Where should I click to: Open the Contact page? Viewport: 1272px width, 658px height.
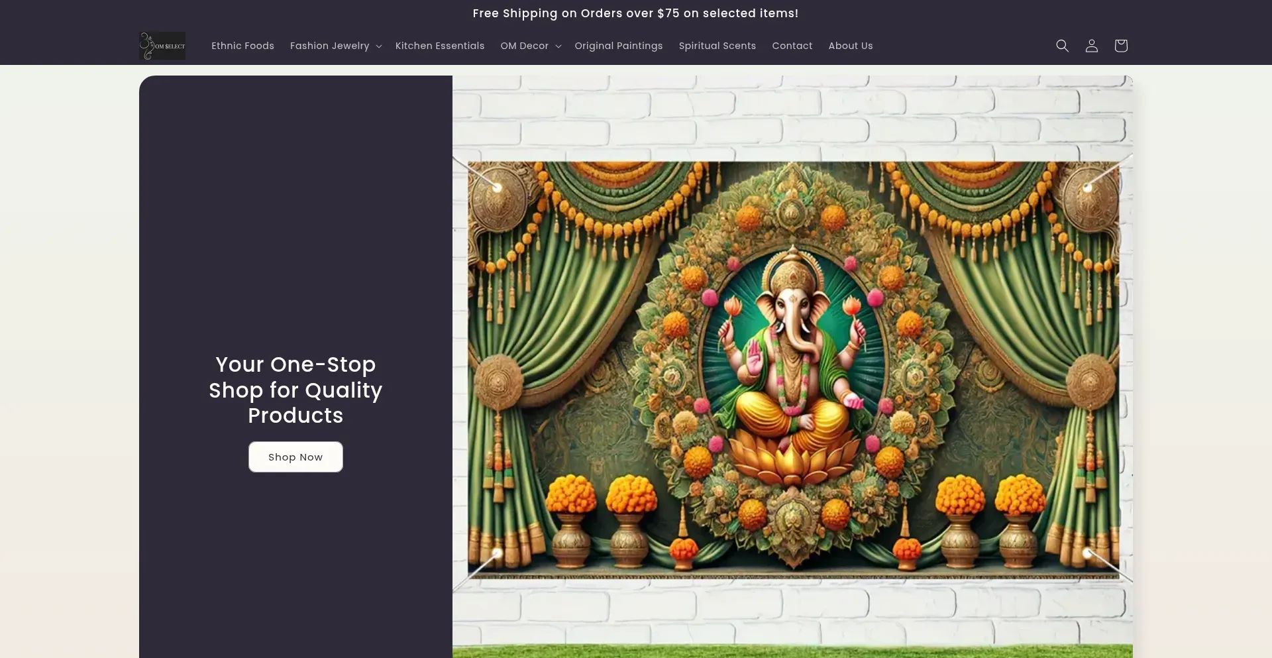pos(792,46)
